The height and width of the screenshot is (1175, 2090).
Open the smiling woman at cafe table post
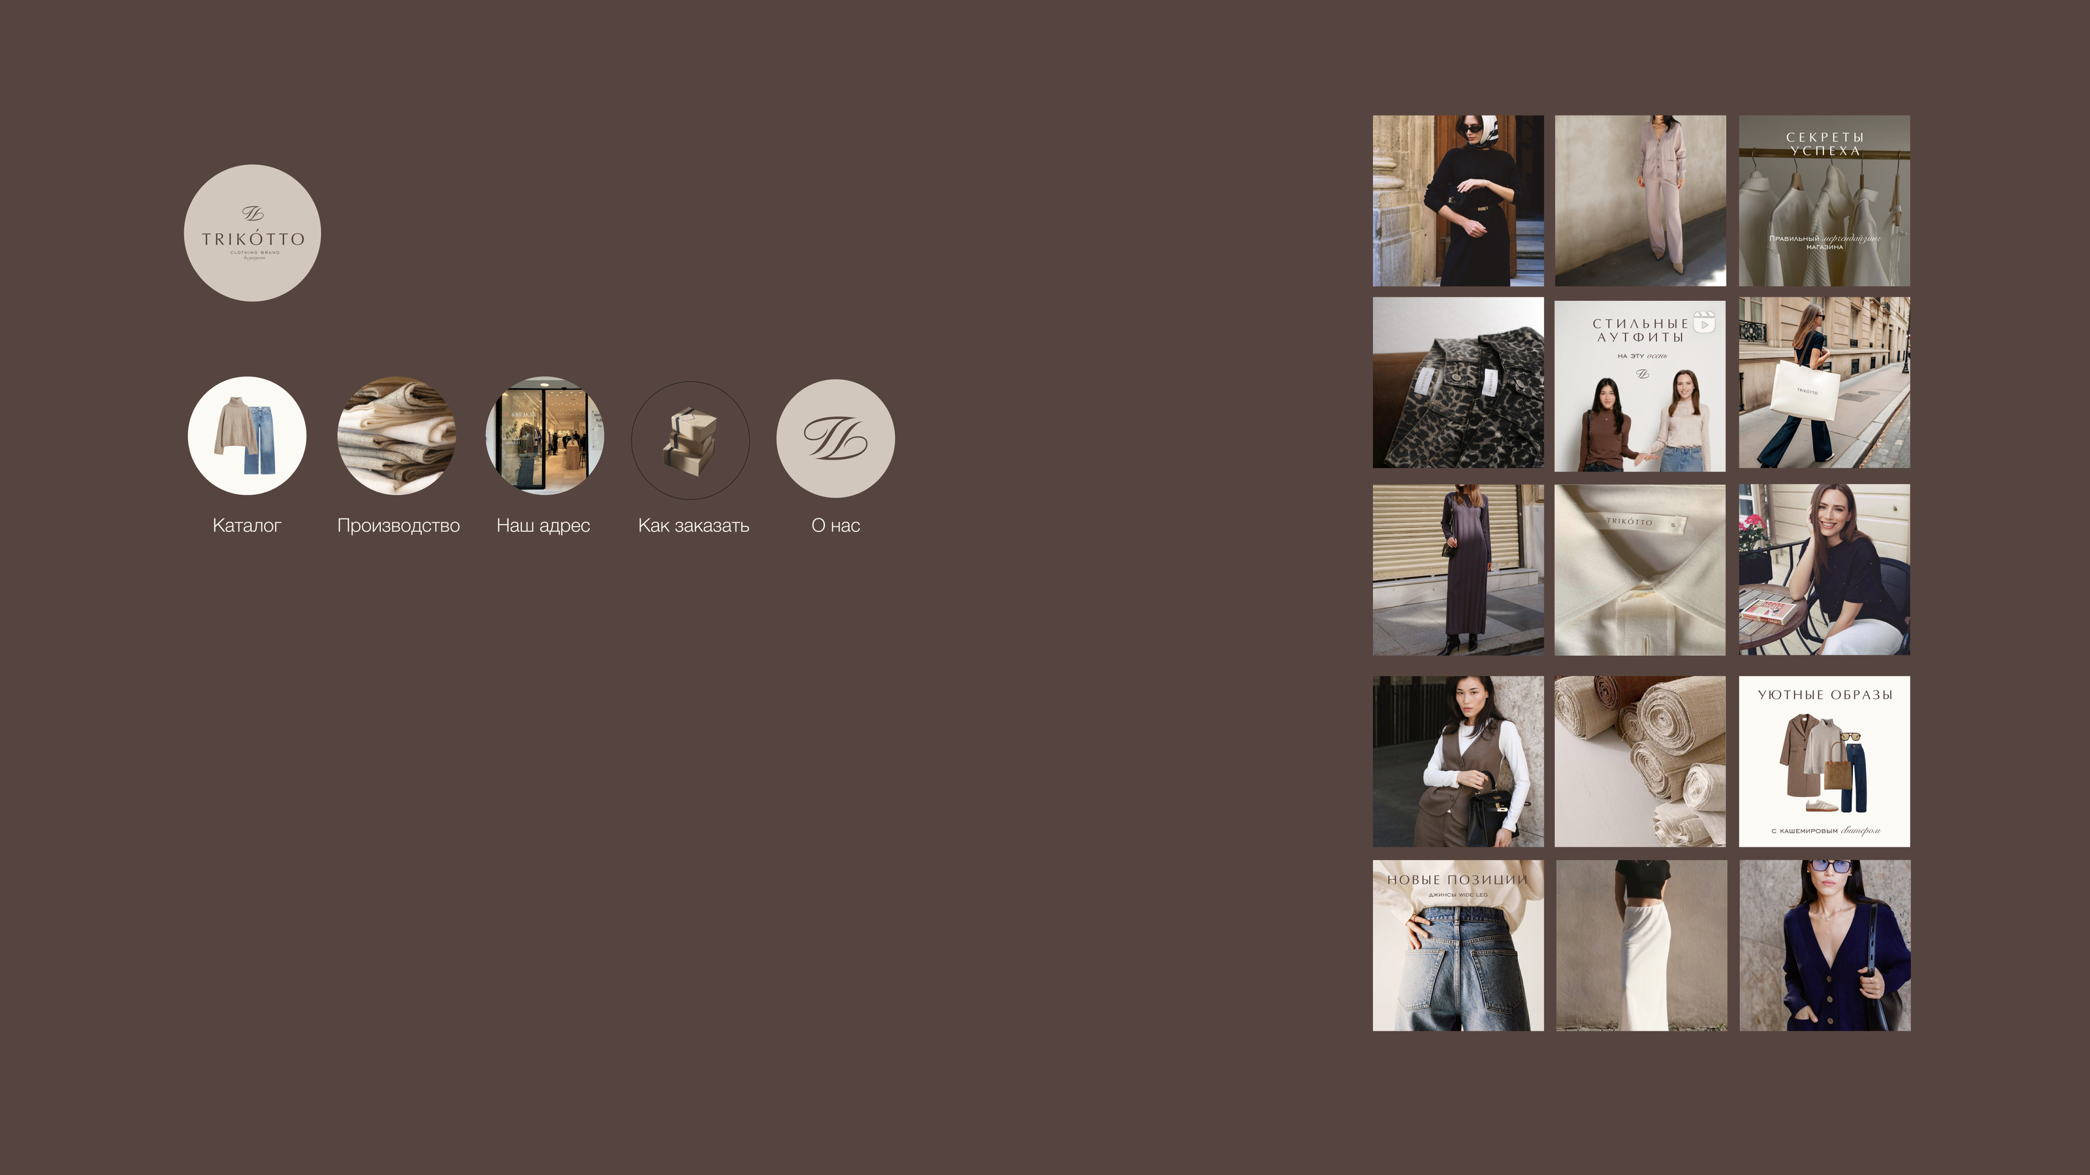coord(1824,570)
